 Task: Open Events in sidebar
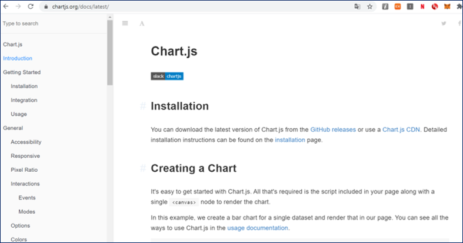click(x=27, y=198)
